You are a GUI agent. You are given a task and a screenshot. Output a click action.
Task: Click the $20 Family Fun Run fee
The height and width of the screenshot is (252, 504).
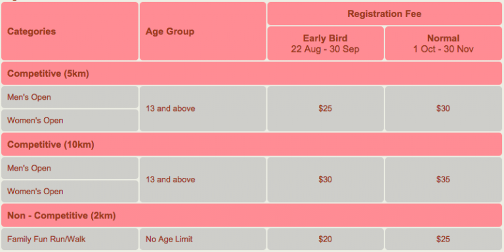pyautogui.click(x=325, y=239)
